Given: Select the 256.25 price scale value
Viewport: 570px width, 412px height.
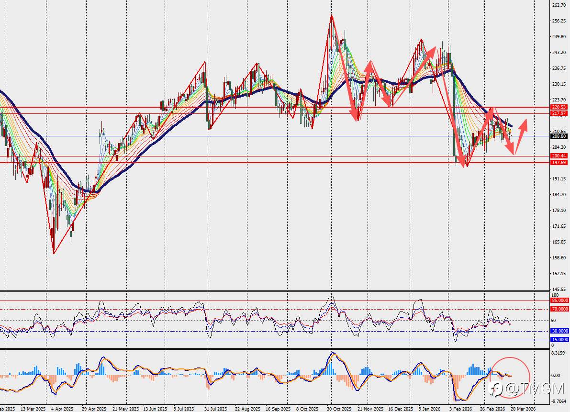Looking at the screenshot, I should (559, 21).
